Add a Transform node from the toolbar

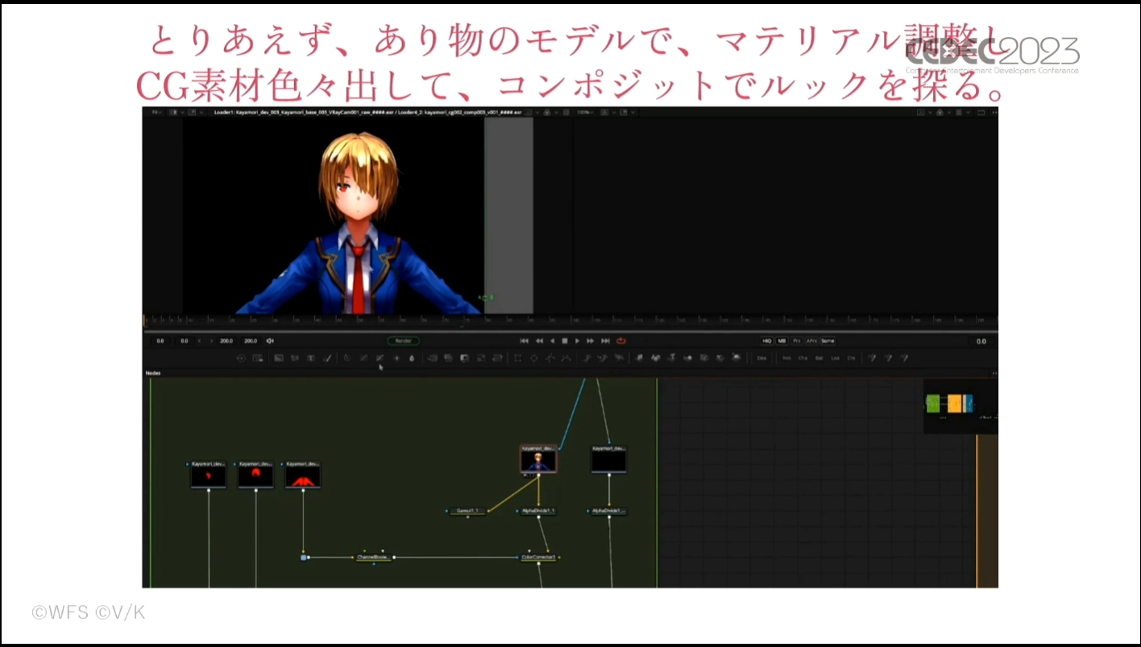[x=497, y=358]
